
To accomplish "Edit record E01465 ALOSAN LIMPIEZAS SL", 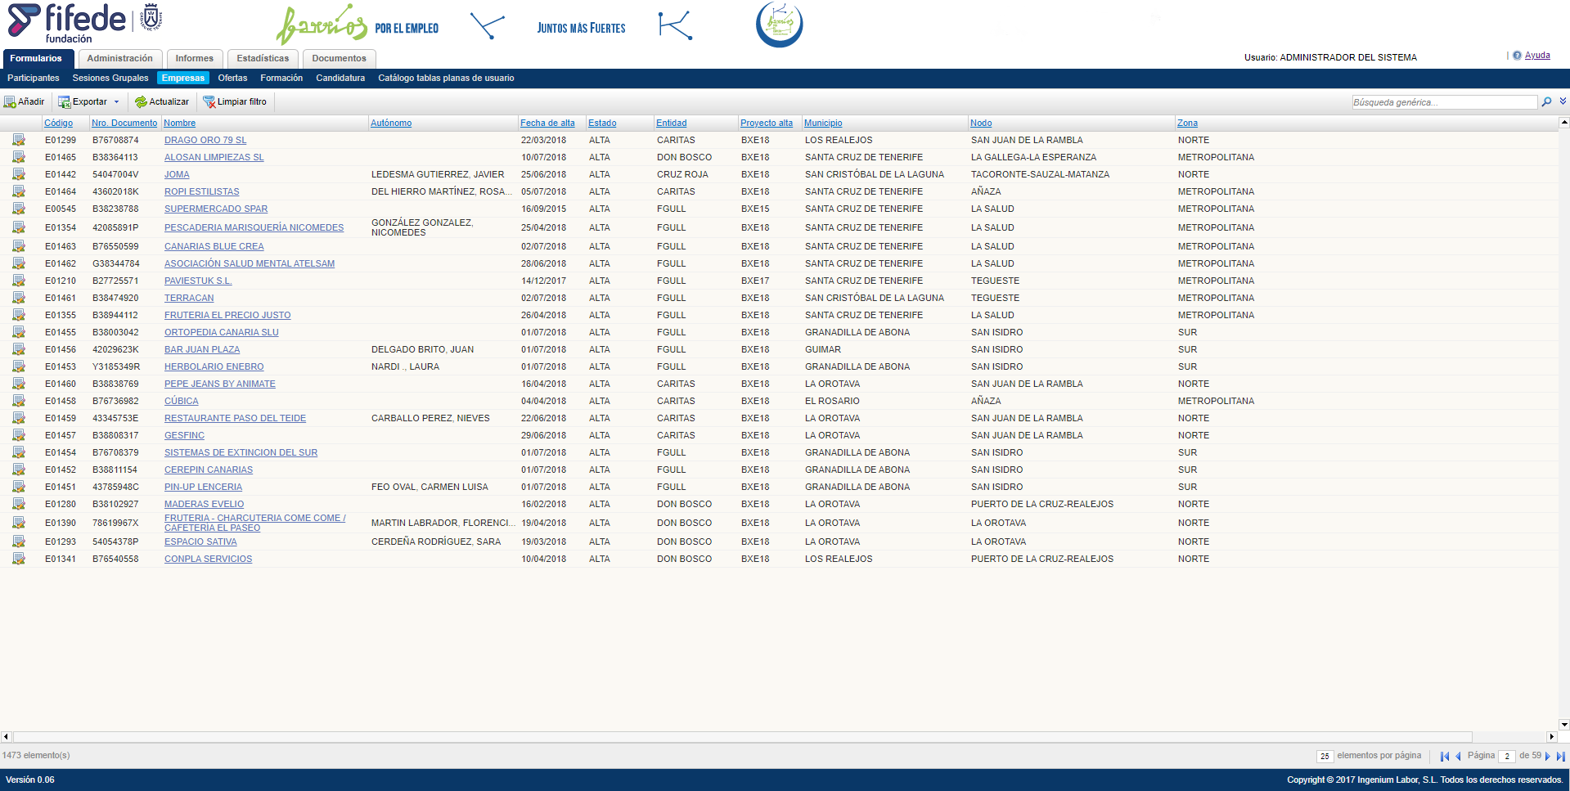I will pyautogui.click(x=19, y=157).
